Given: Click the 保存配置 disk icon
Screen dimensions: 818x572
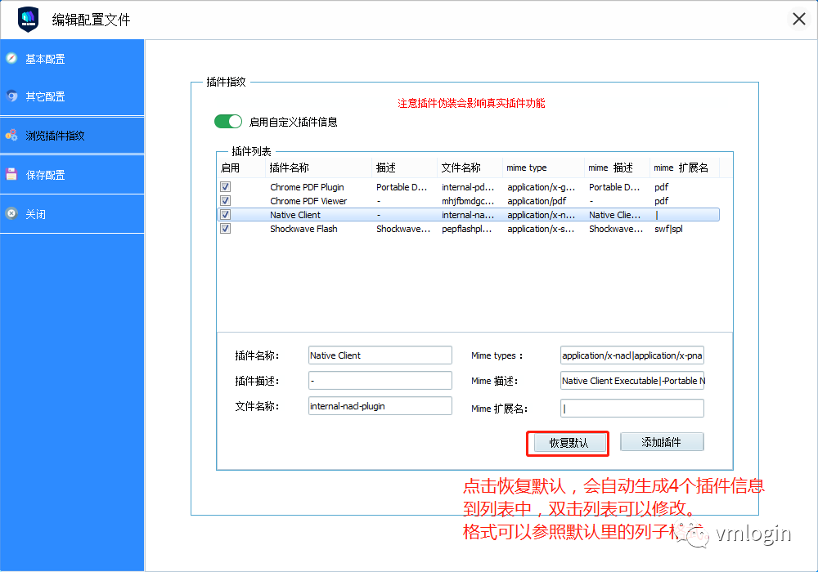Looking at the screenshot, I should (11, 174).
